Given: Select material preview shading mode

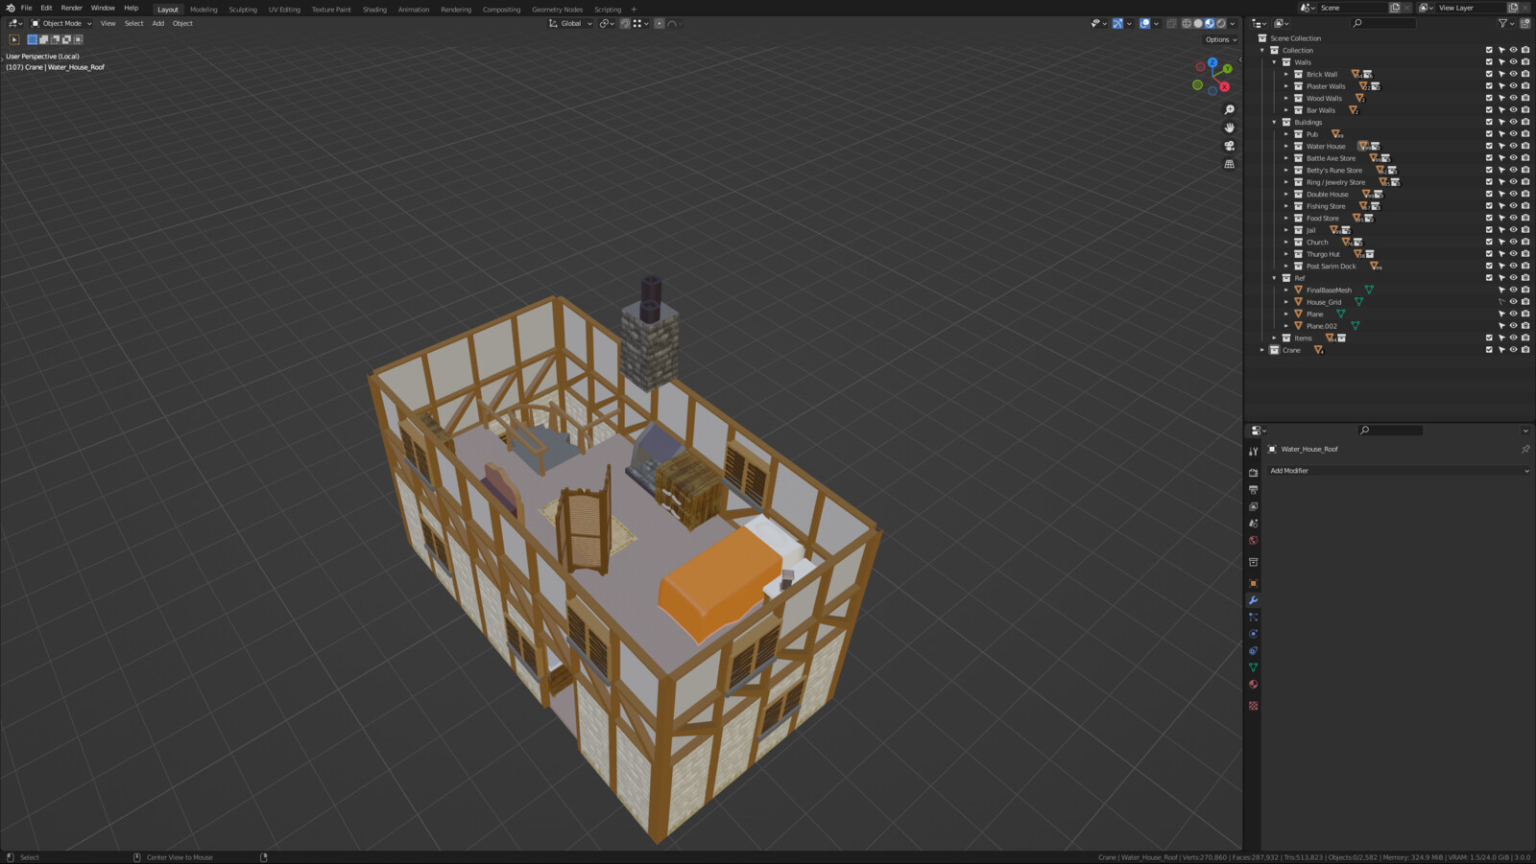Looking at the screenshot, I should [x=1210, y=23].
